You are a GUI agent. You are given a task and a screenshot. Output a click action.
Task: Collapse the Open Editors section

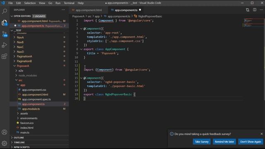(x=12, y=16)
